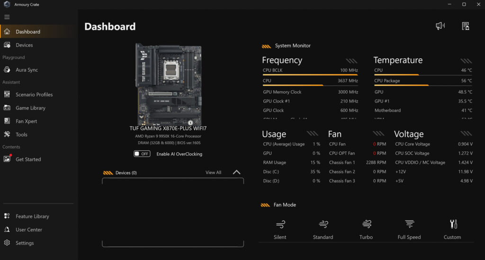Viewport: 485px width, 260px height.
Task: Click the Frequency panel stripes icon
Action: 351,61
